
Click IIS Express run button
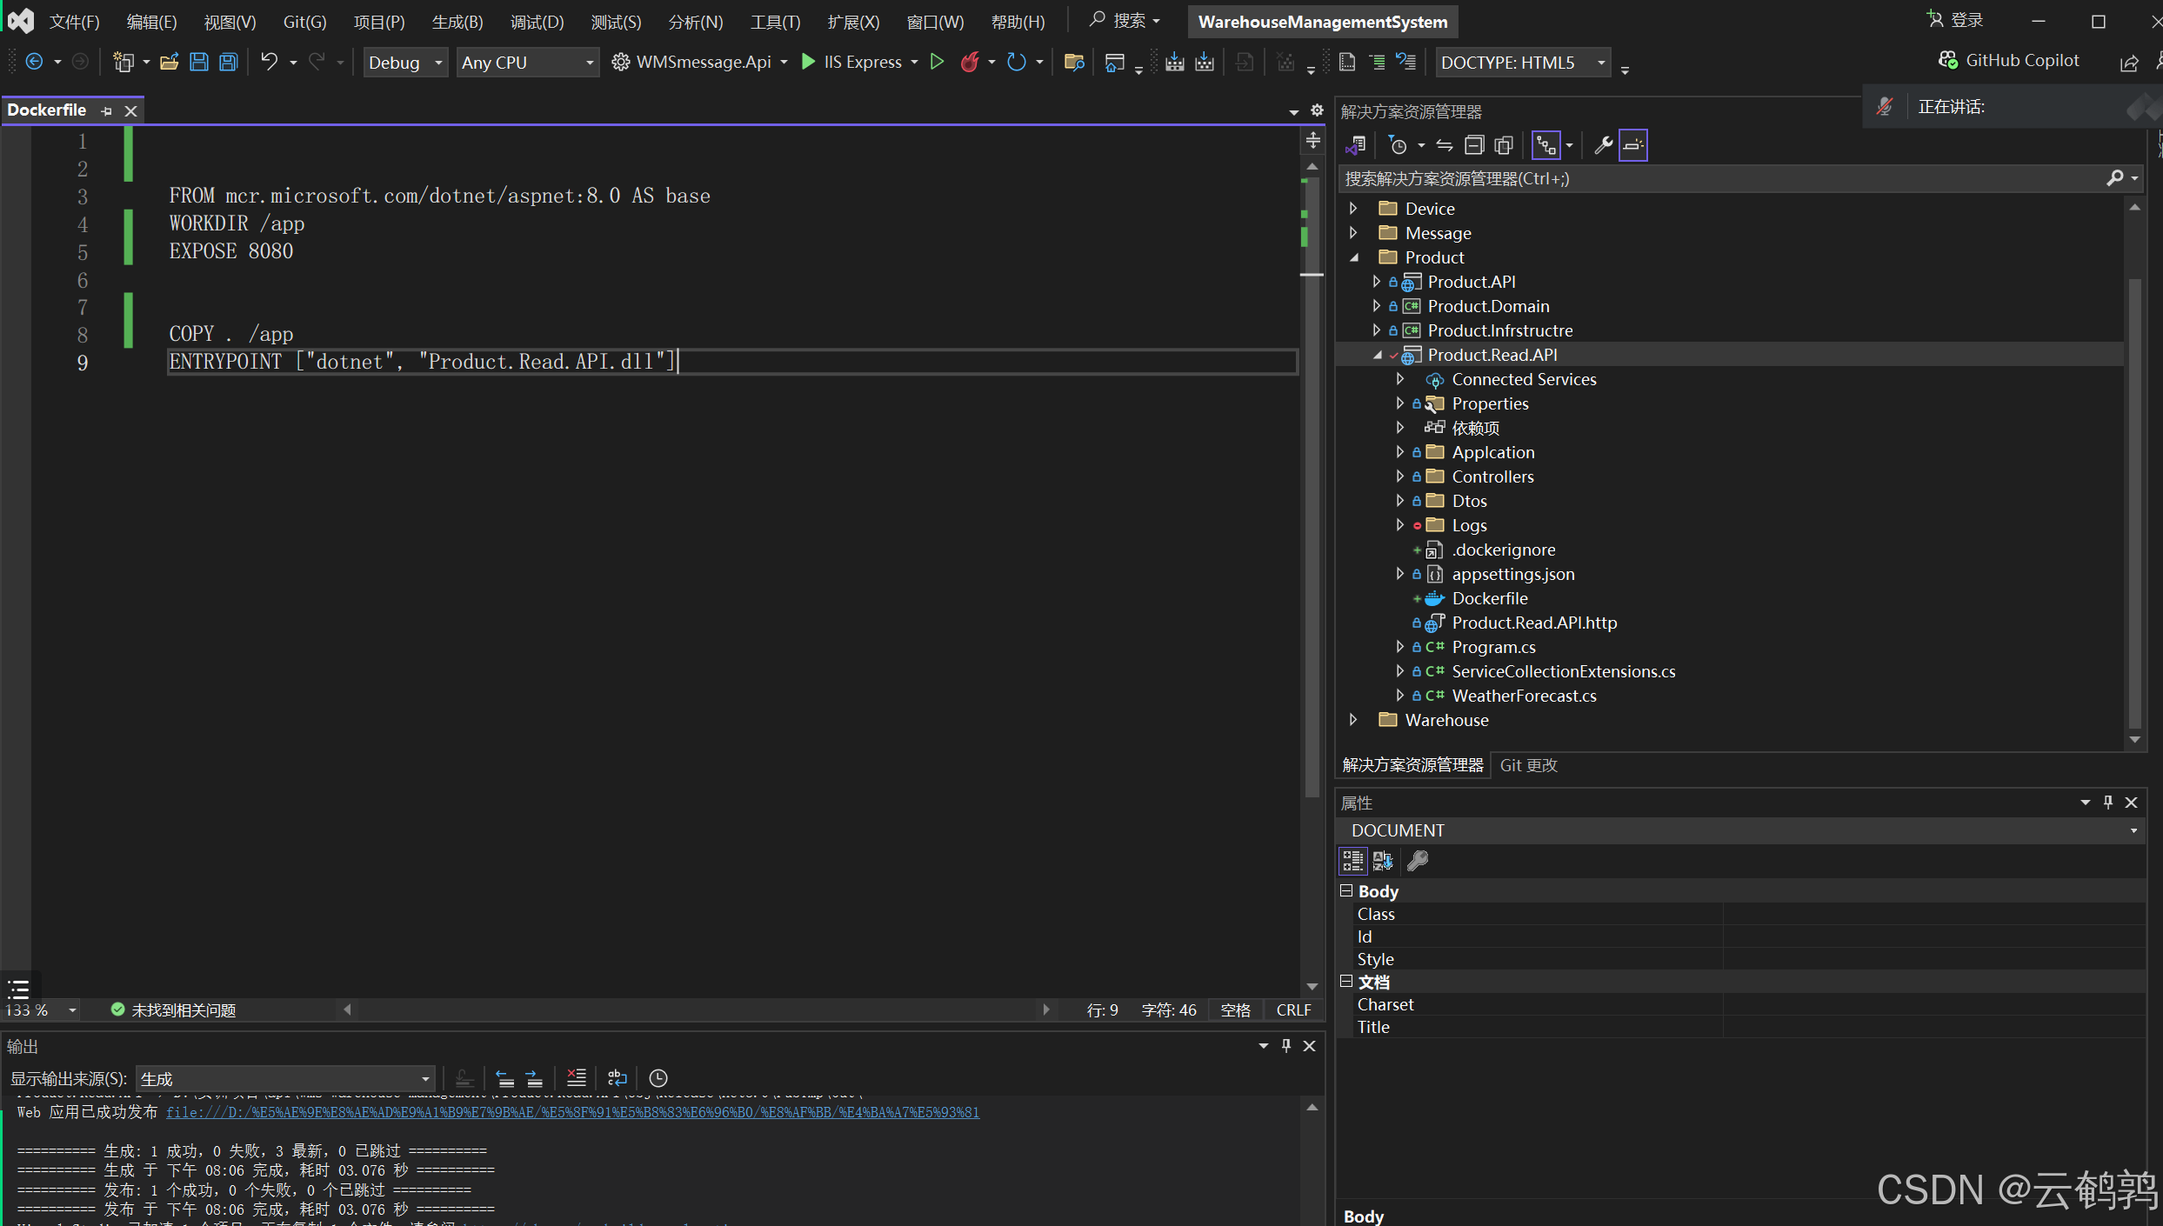coord(852,62)
